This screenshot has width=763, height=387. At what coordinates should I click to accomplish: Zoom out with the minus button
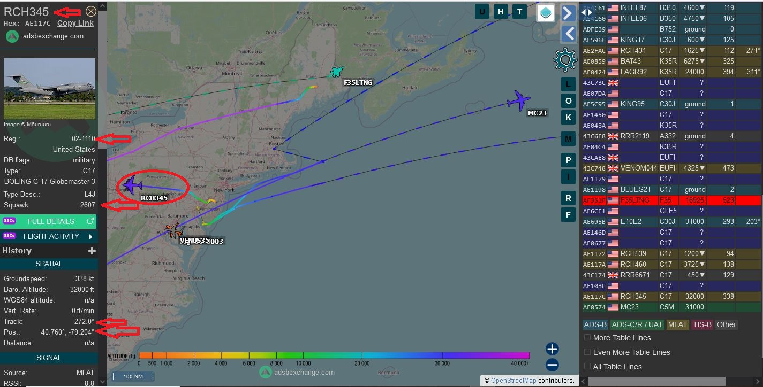coord(552,365)
